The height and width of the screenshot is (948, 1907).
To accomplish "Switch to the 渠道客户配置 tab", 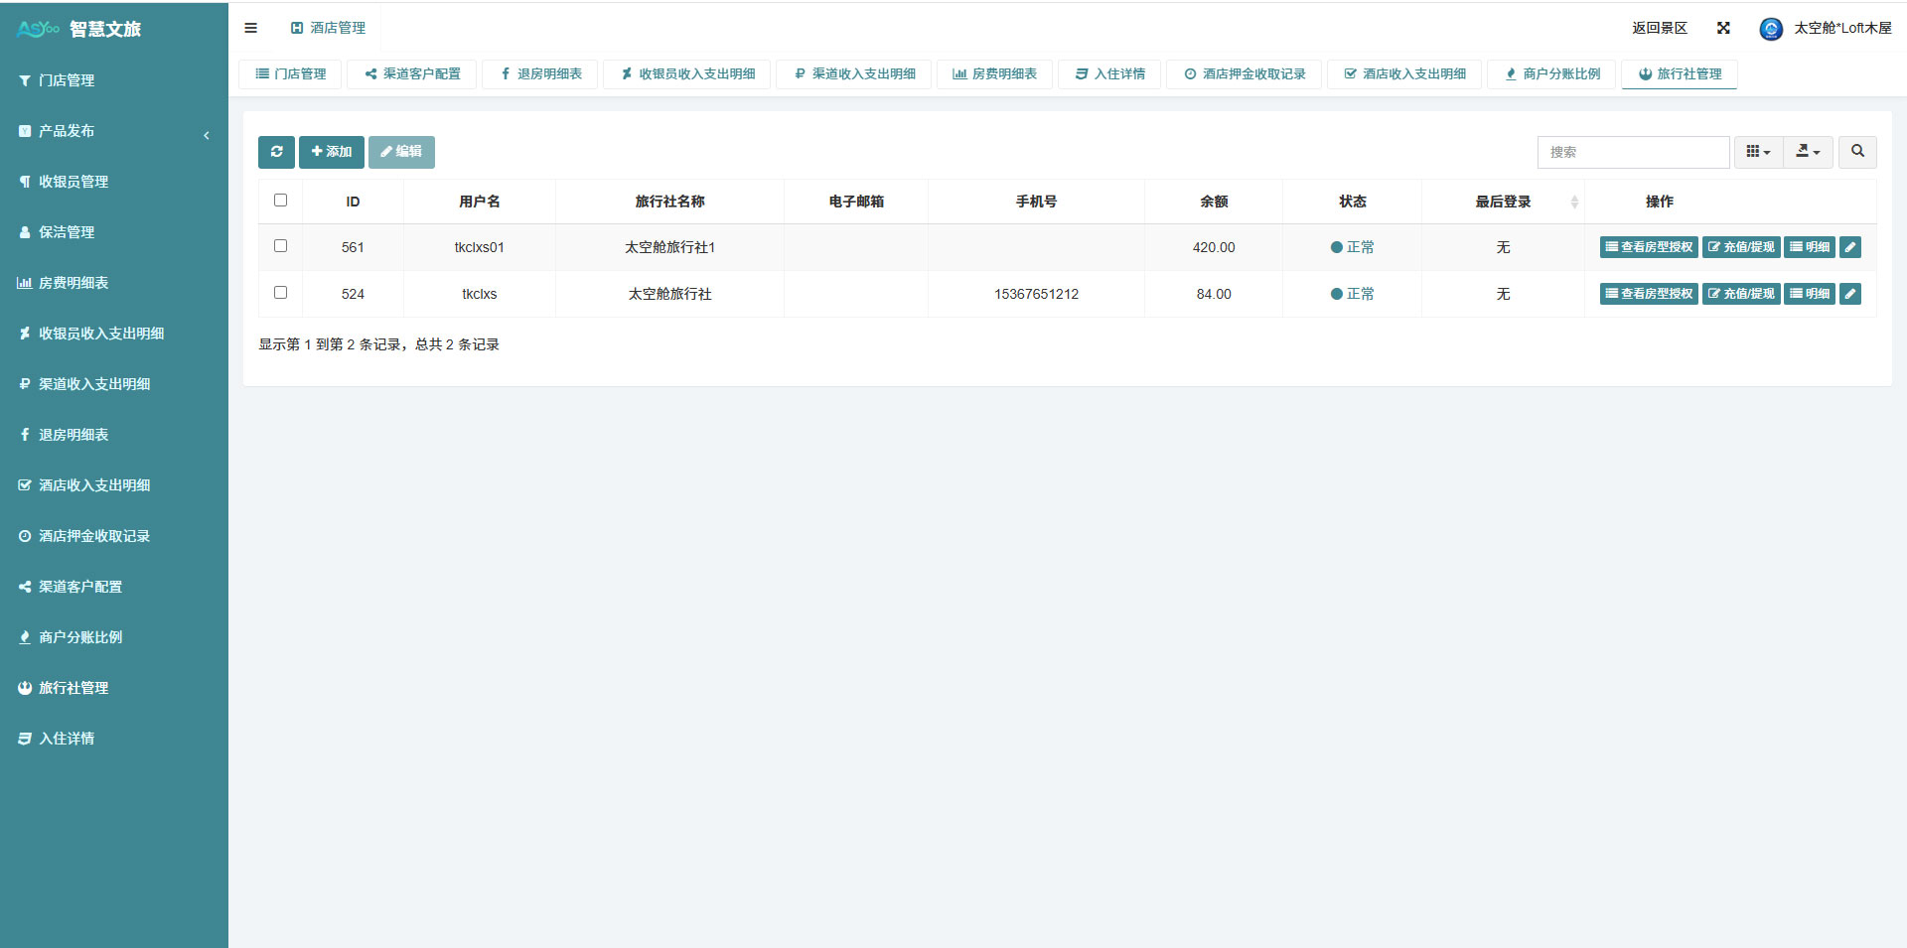I will pyautogui.click(x=412, y=74).
